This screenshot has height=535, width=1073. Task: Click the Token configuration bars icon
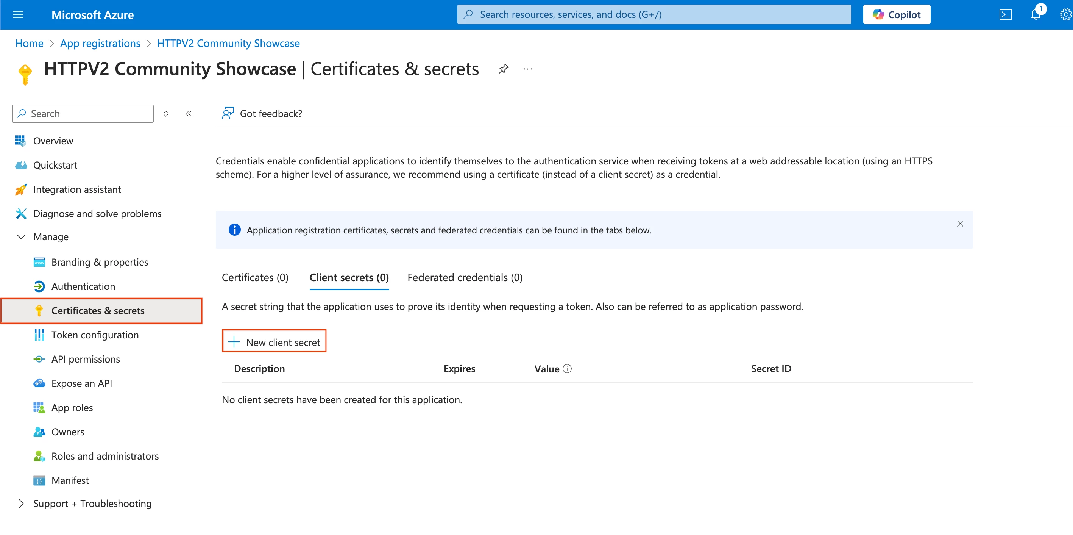coord(39,335)
